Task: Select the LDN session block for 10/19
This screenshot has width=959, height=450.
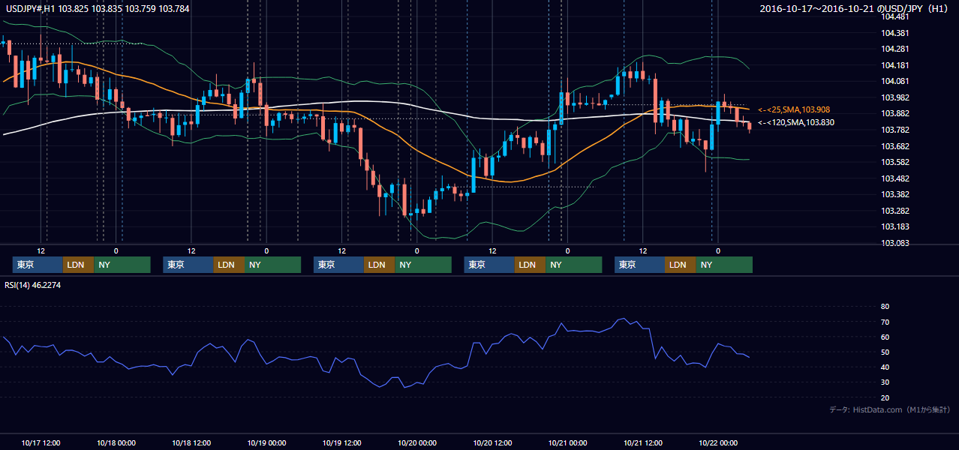Action: click(x=379, y=265)
